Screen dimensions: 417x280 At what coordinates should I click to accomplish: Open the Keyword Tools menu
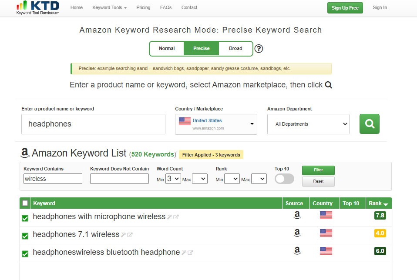click(109, 7)
